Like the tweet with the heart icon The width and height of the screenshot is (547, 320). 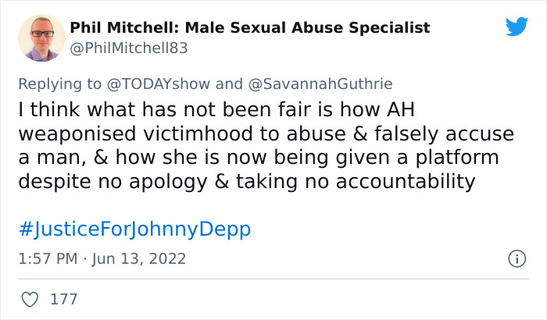(x=30, y=299)
